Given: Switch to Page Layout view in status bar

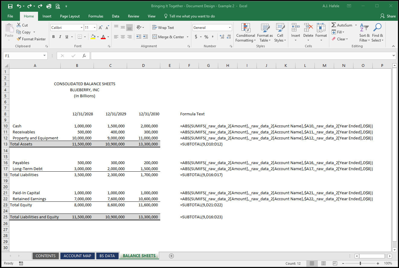Looking at the screenshot, I should pos(324,263).
